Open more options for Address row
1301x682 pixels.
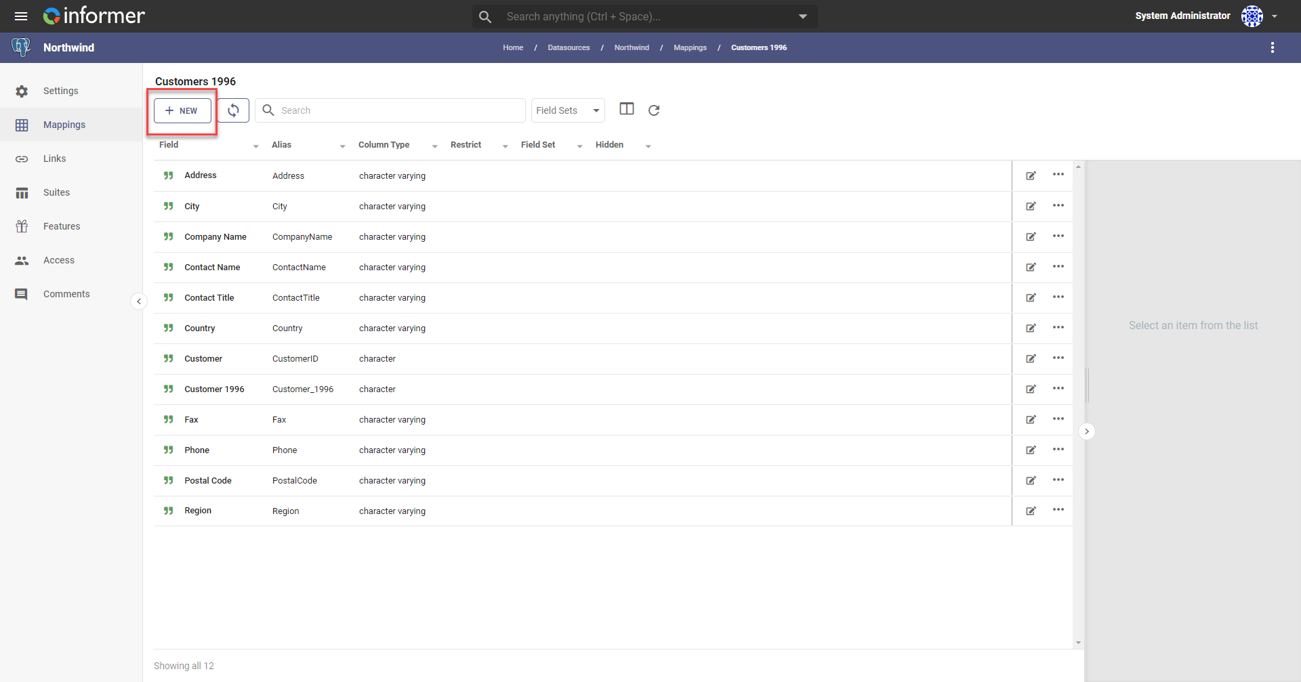(1058, 175)
